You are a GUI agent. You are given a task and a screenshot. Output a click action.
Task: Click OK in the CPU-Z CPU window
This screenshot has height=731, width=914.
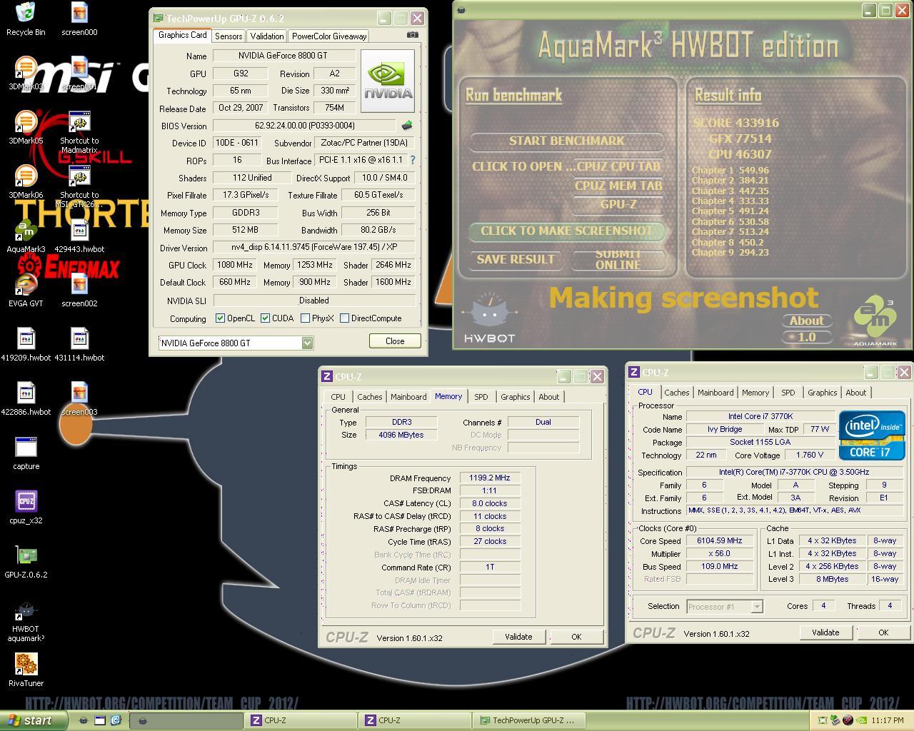pos(883,632)
